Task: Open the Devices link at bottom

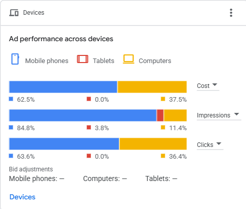Action: (22, 197)
